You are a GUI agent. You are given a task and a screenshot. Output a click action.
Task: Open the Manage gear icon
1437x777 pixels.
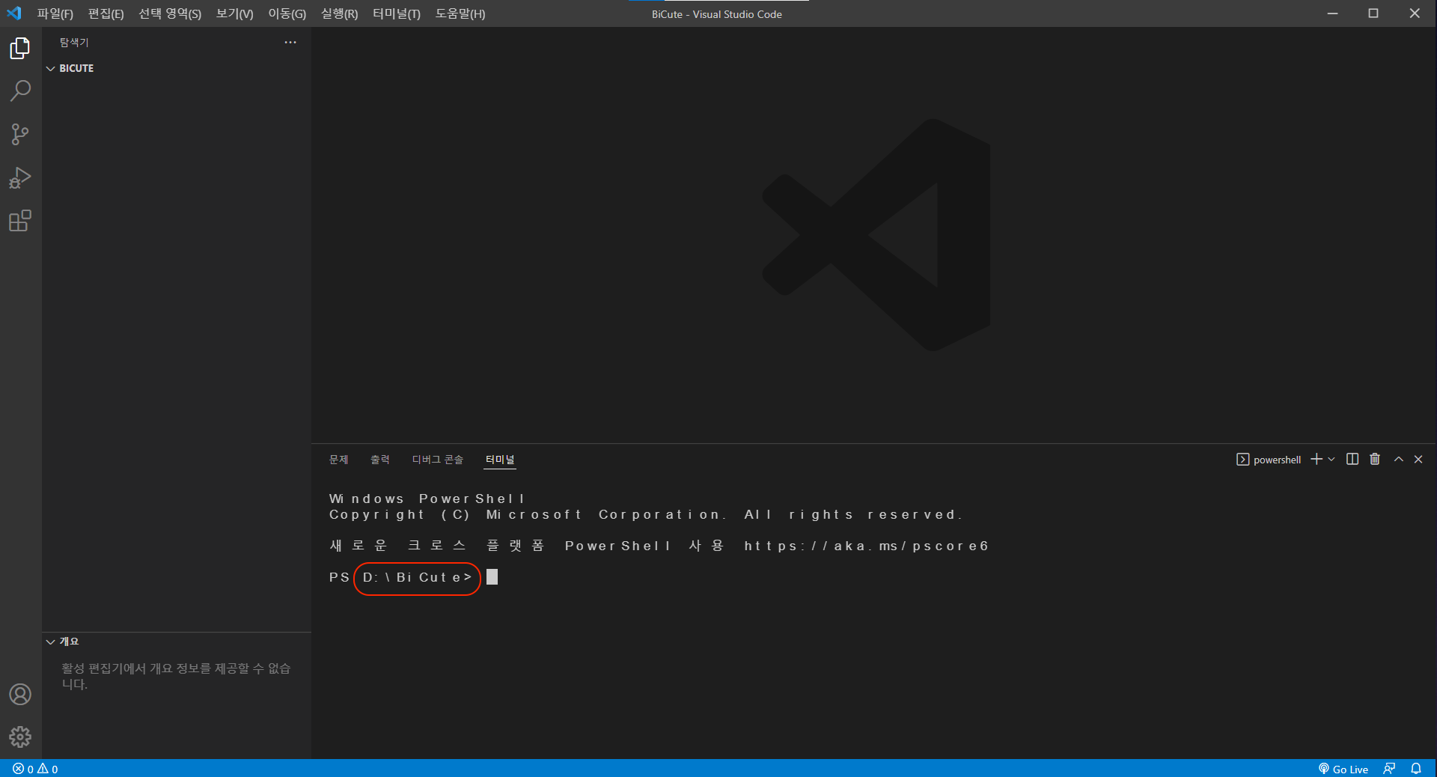(x=20, y=737)
